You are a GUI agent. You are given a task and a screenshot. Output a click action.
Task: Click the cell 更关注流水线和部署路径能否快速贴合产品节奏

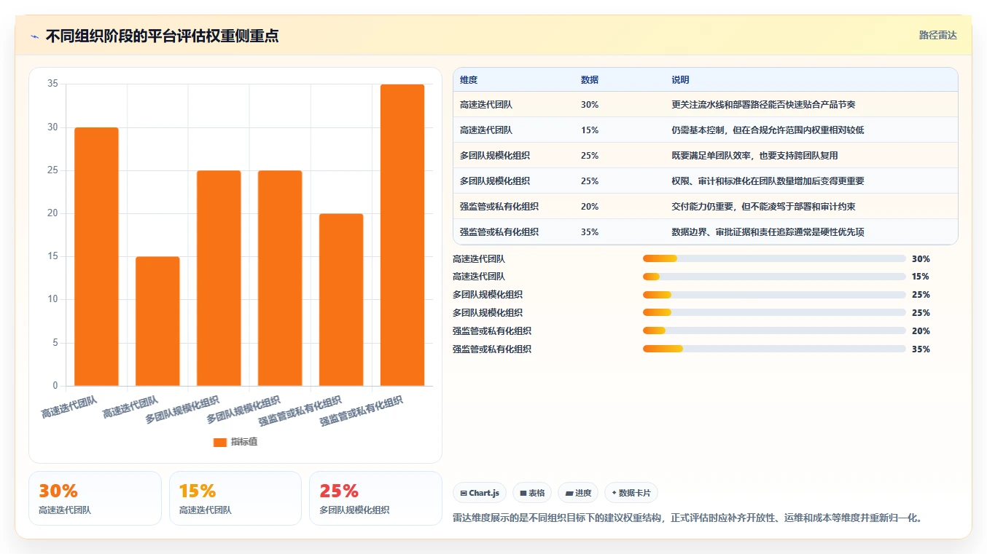[763, 105]
